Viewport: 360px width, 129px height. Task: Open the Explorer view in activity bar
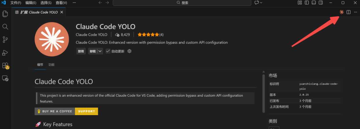(5, 14)
